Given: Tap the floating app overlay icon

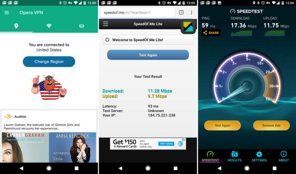Looking at the screenshot, I should tap(188, 27).
